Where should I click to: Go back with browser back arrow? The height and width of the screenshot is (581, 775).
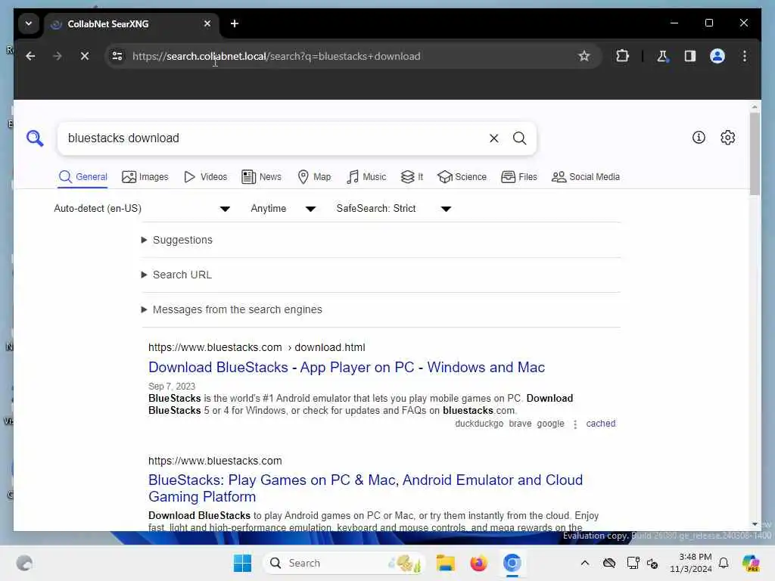click(x=30, y=56)
